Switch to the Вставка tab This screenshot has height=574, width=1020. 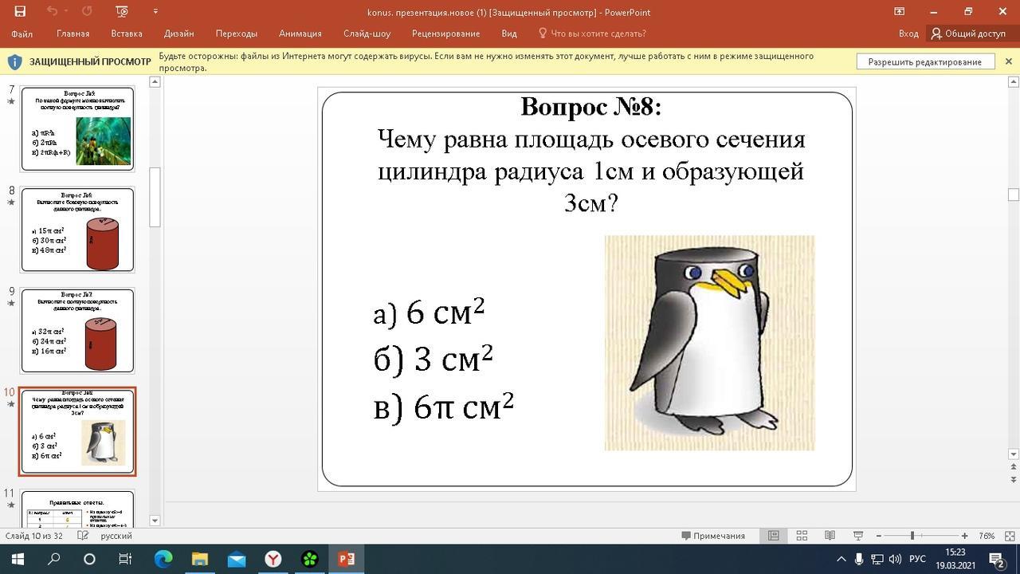(127, 33)
